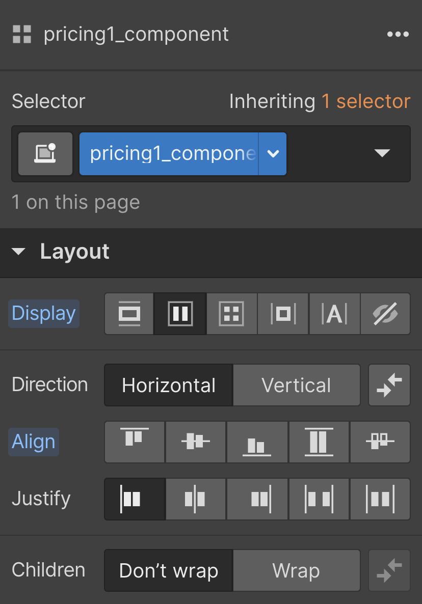The width and height of the screenshot is (422, 604).
Task: Set display to Block
Action: [129, 314]
